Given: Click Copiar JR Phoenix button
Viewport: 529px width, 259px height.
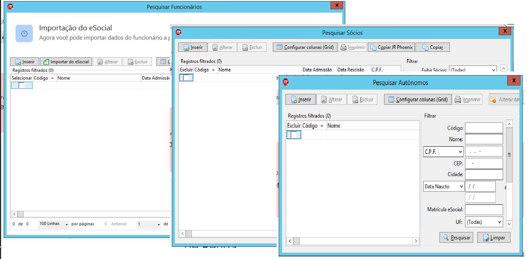Looking at the screenshot, I should 391,47.
